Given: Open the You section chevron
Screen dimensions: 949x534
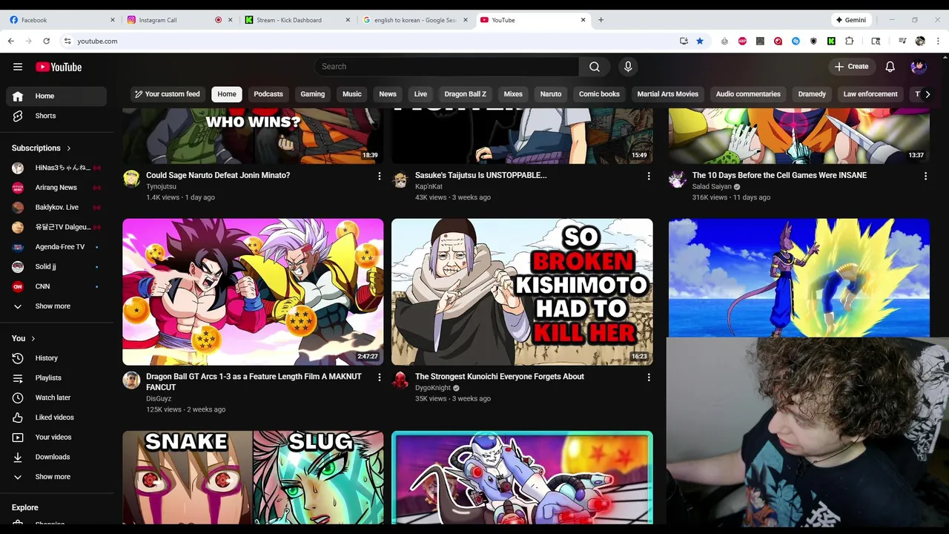Looking at the screenshot, I should [33, 338].
